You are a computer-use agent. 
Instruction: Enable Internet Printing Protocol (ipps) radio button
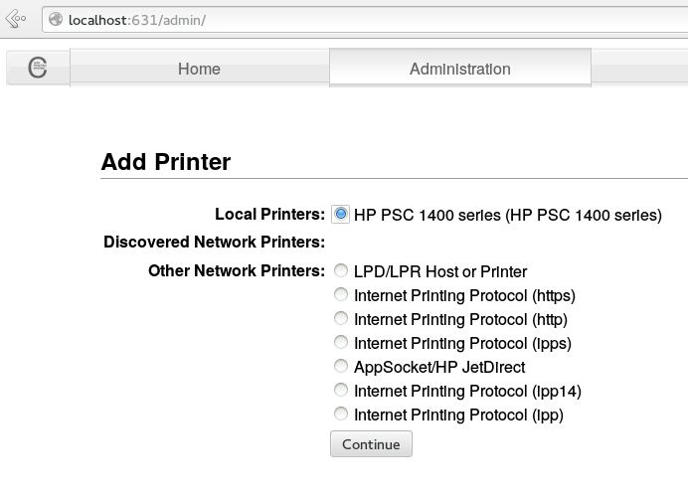[x=342, y=342]
